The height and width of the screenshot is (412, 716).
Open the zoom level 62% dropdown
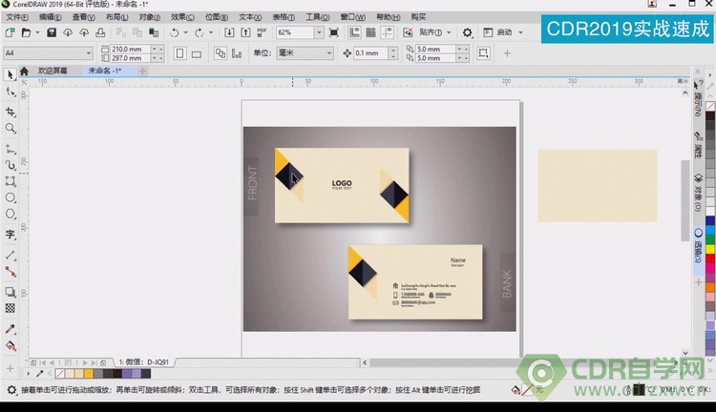tap(319, 32)
